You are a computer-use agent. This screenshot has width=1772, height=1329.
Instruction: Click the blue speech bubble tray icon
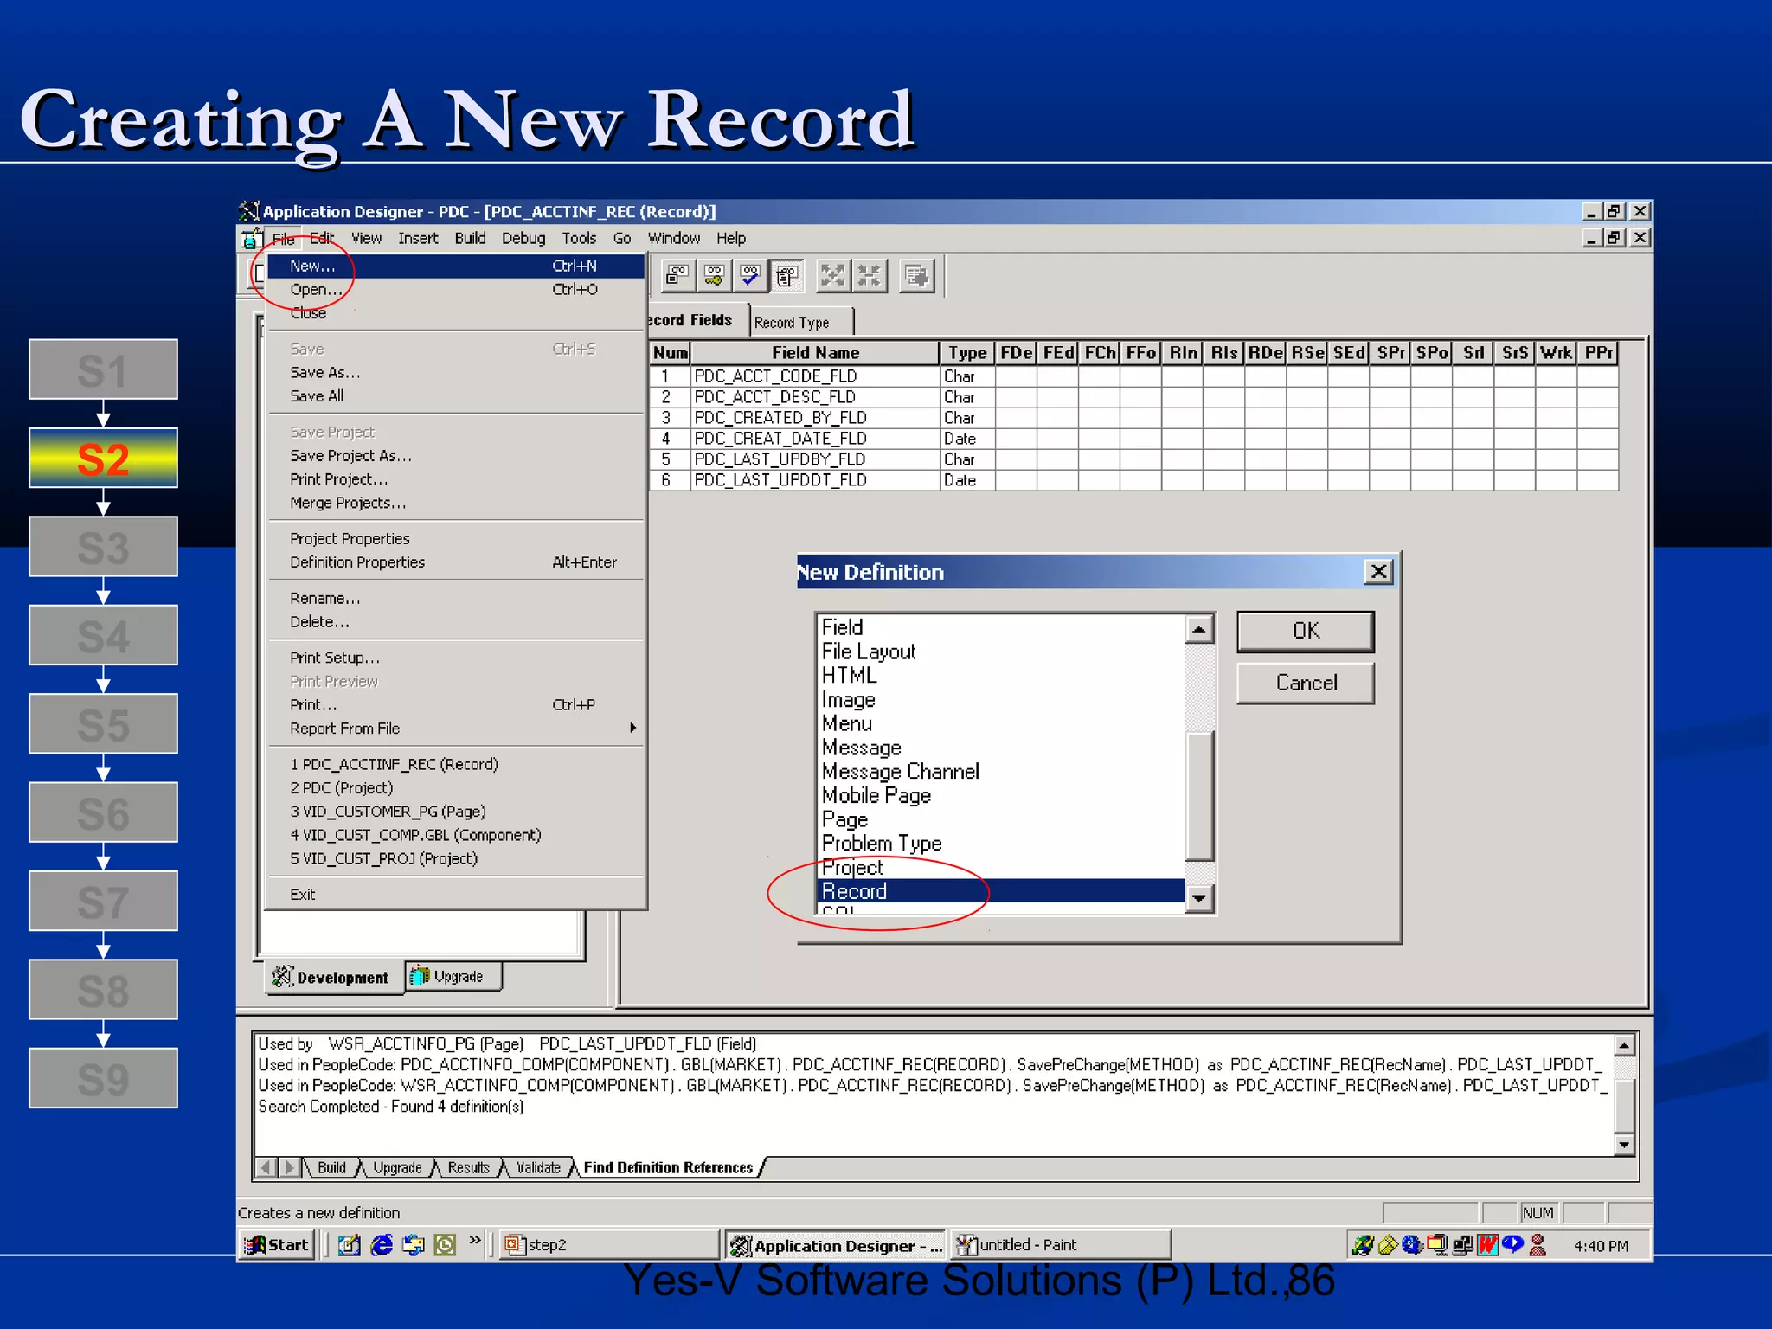coord(1512,1245)
